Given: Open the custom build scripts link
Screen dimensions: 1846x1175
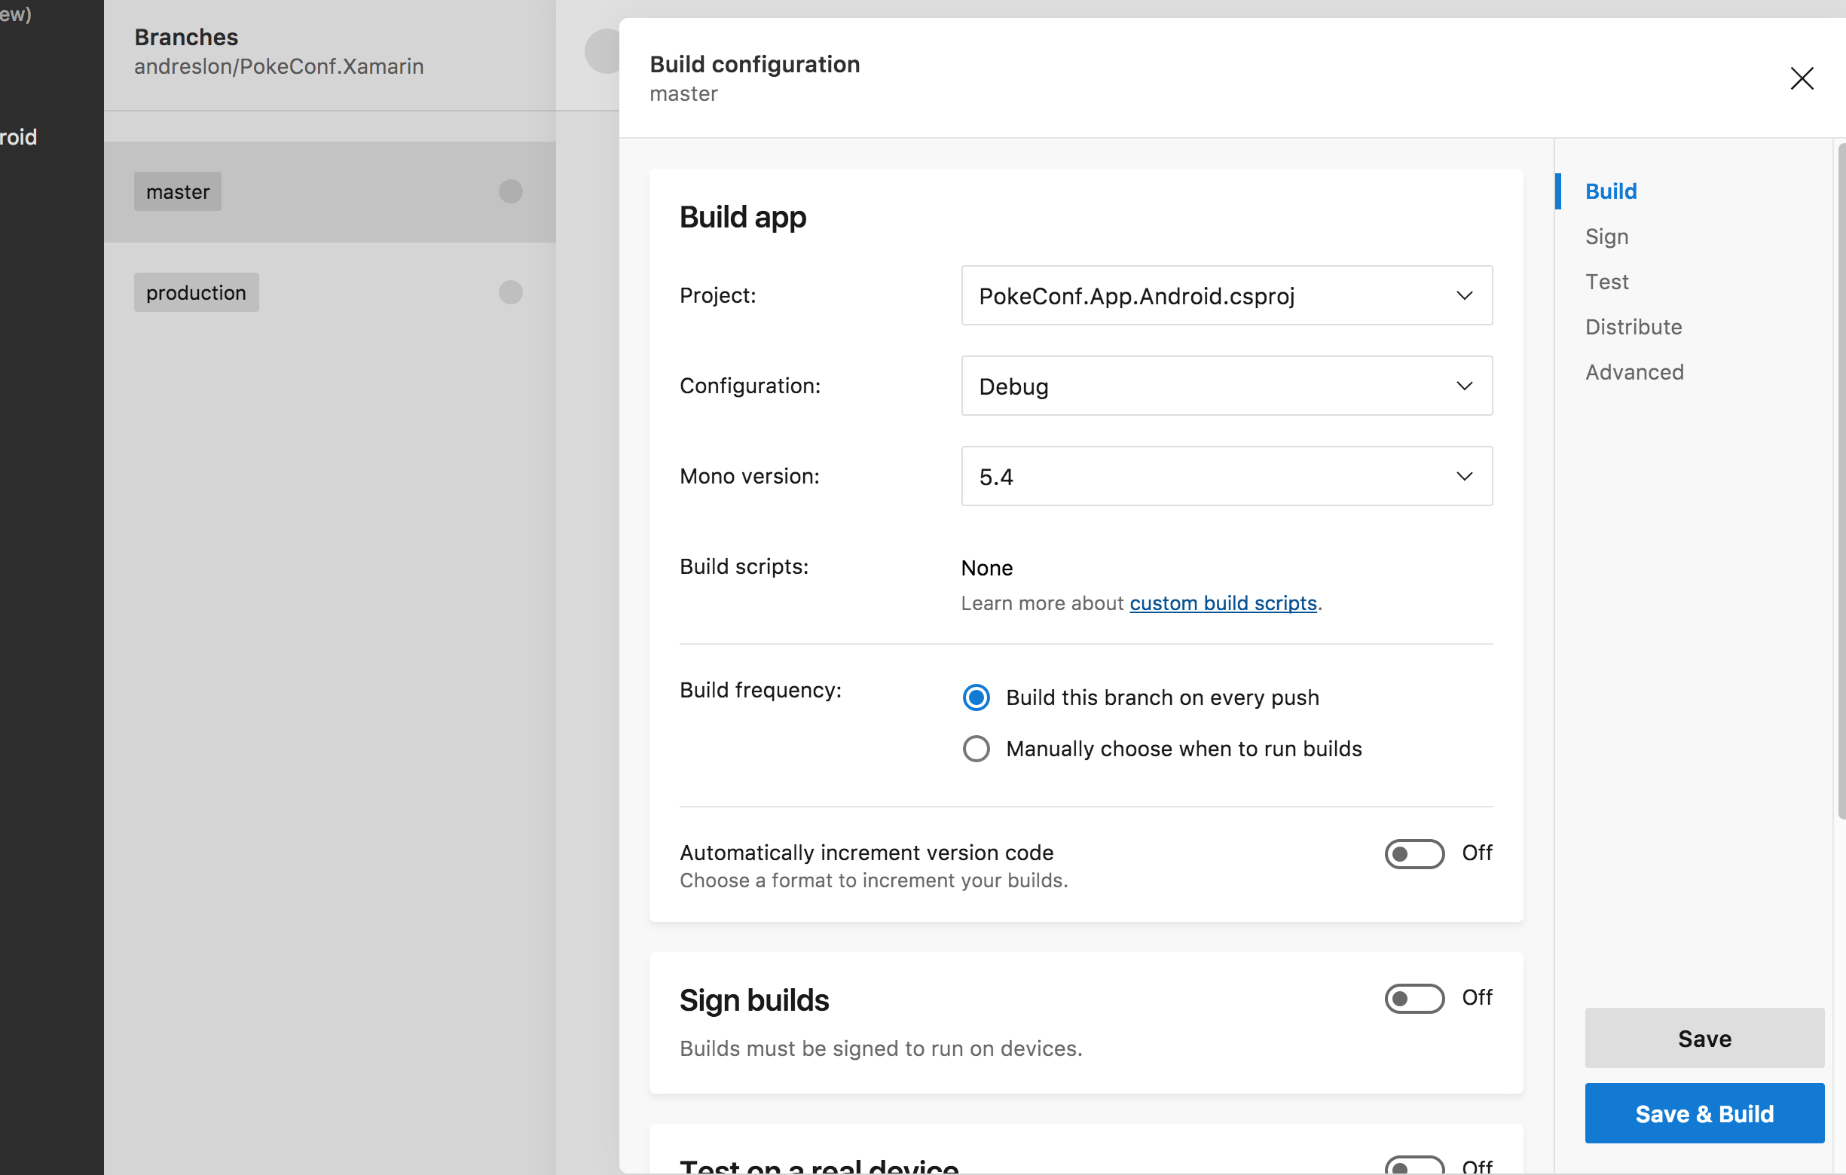Looking at the screenshot, I should 1223,603.
